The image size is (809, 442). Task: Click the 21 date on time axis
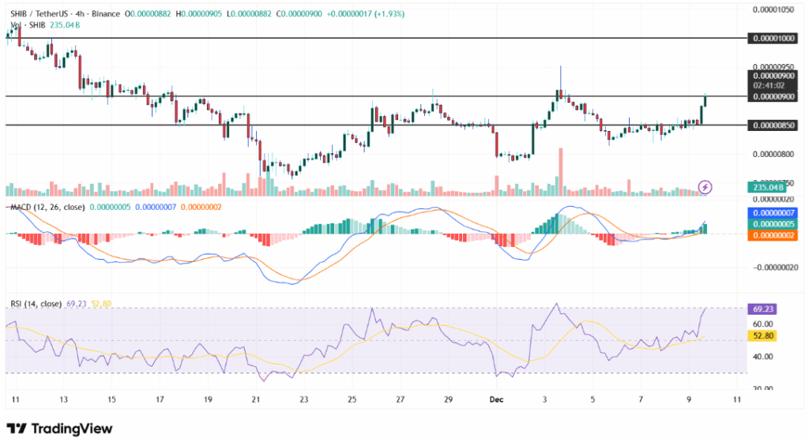point(257,399)
